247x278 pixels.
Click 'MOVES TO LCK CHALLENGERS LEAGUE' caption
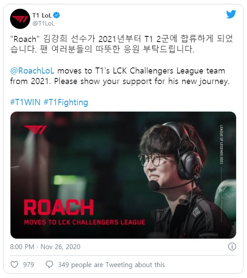tap(85, 222)
